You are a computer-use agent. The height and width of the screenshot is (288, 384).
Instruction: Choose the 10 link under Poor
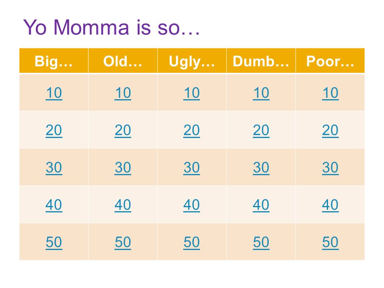[x=330, y=93]
